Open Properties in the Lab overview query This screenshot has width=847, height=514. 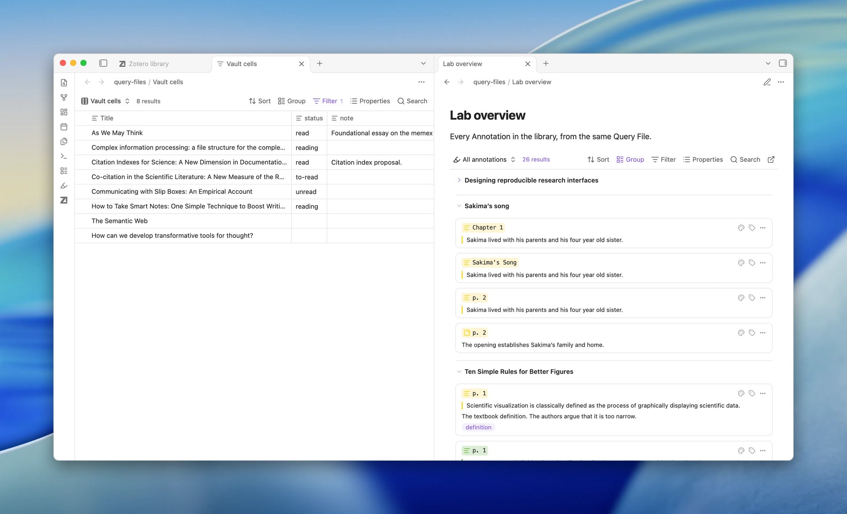click(x=703, y=160)
